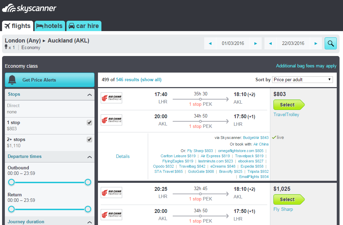Open the Sort by dropdown
The width and height of the screenshot is (343, 225).
(x=302, y=80)
